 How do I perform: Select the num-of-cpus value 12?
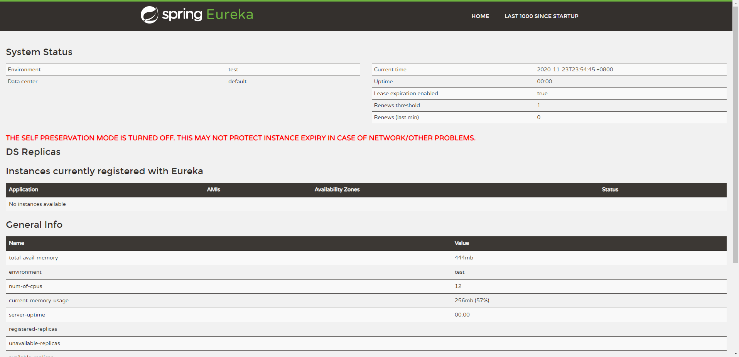click(x=458, y=286)
